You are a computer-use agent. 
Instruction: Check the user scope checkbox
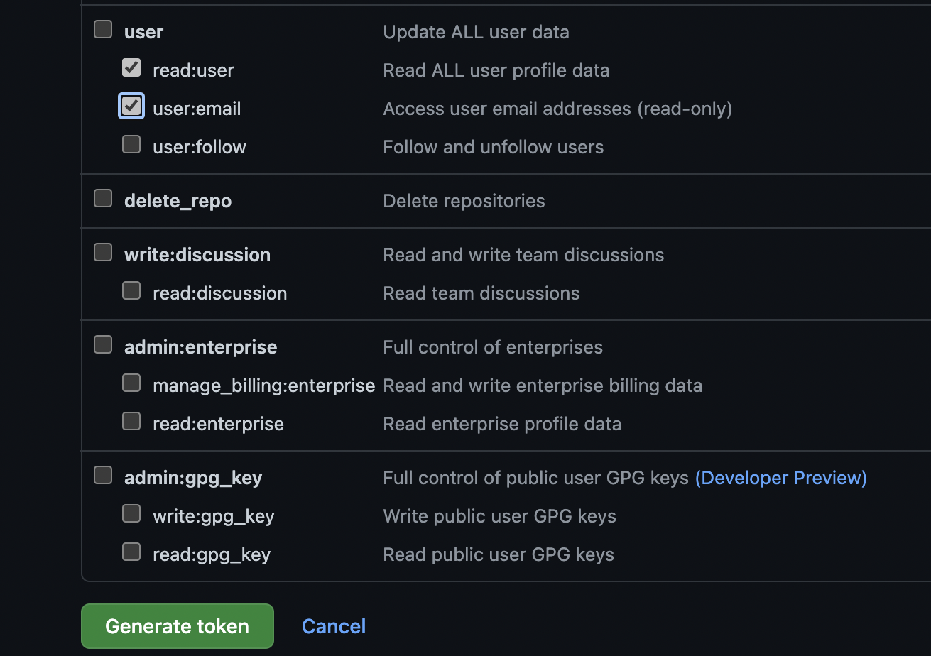tap(103, 29)
